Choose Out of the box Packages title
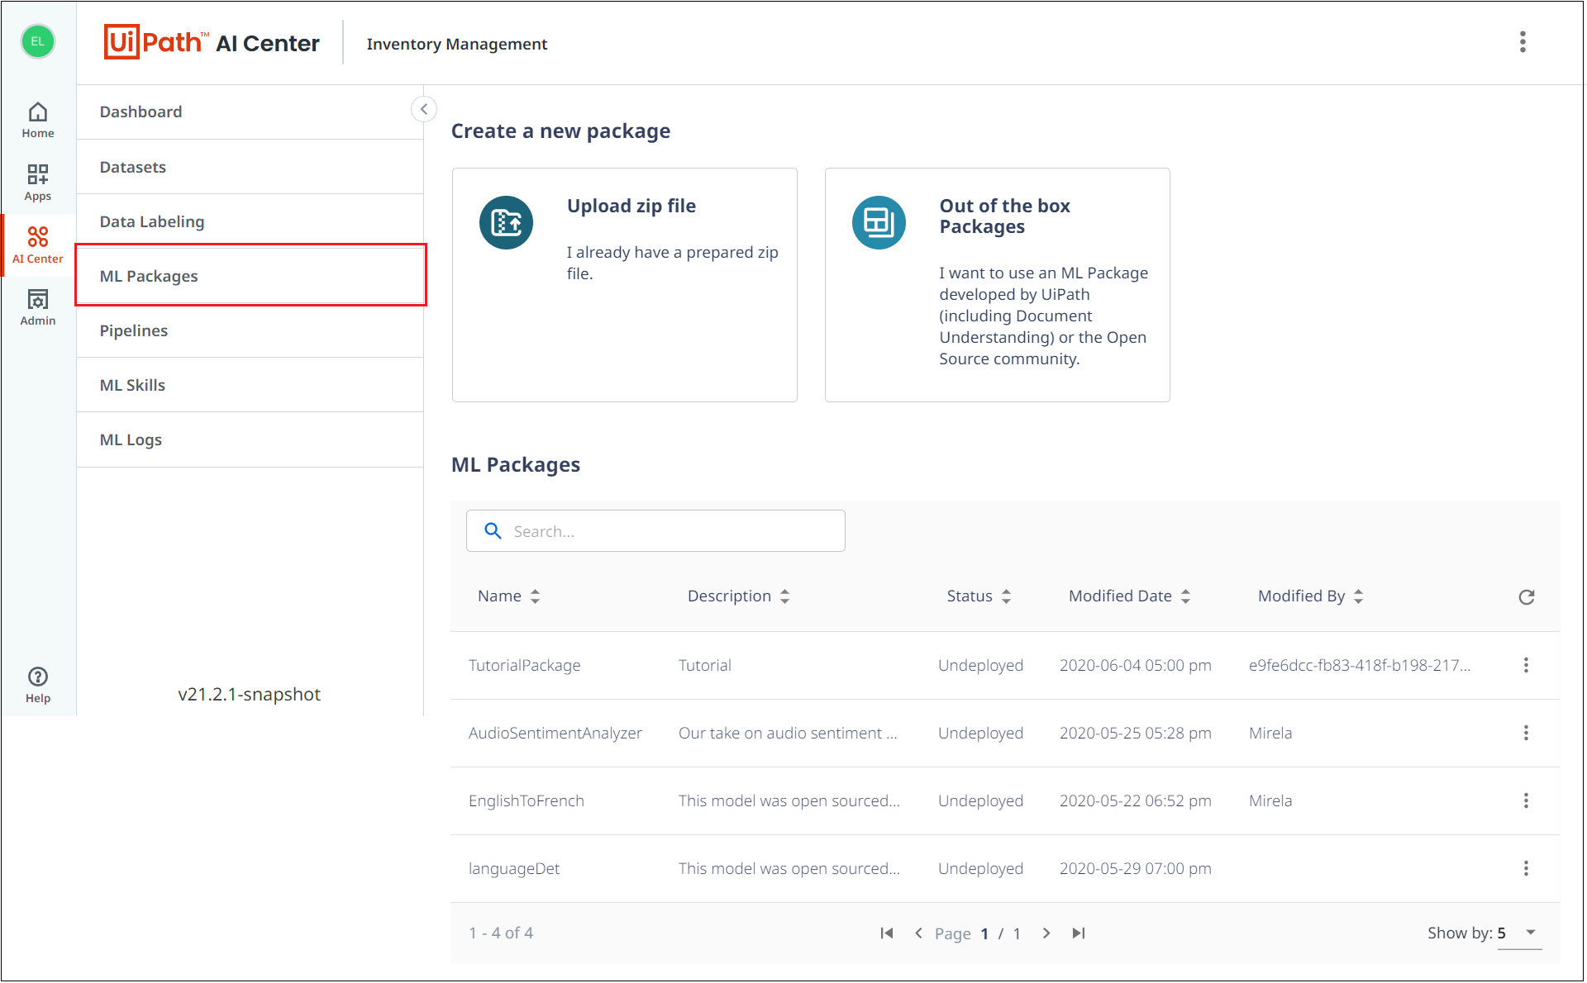 pyautogui.click(x=1004, y=216)
